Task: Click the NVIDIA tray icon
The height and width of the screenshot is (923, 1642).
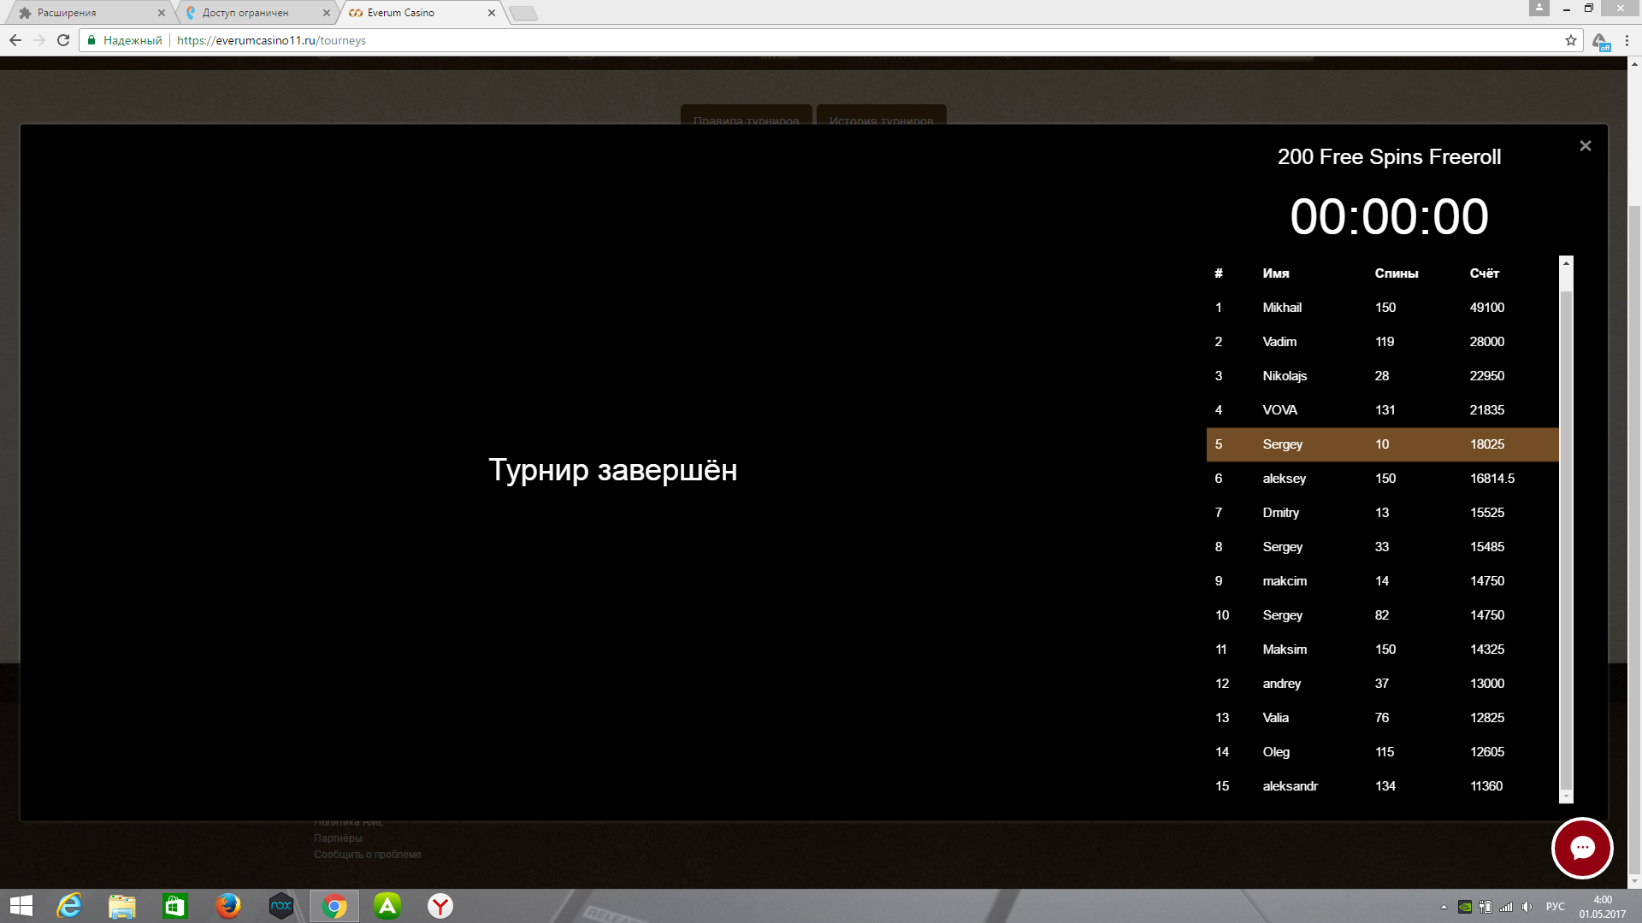Action: click(1465, 907)
